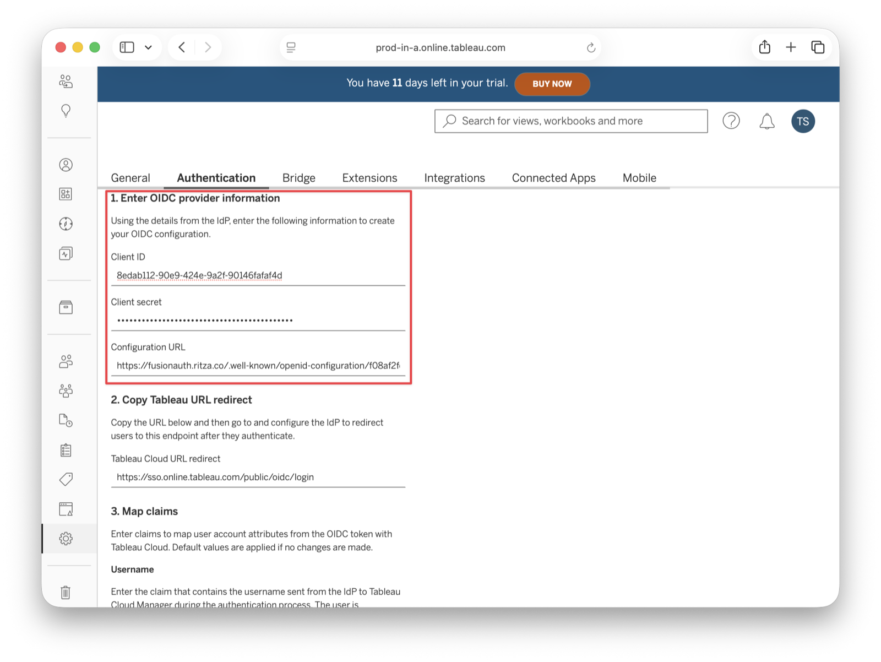Open the Explore compass icon
Screen dimensions: 881x662
[66, 224]
